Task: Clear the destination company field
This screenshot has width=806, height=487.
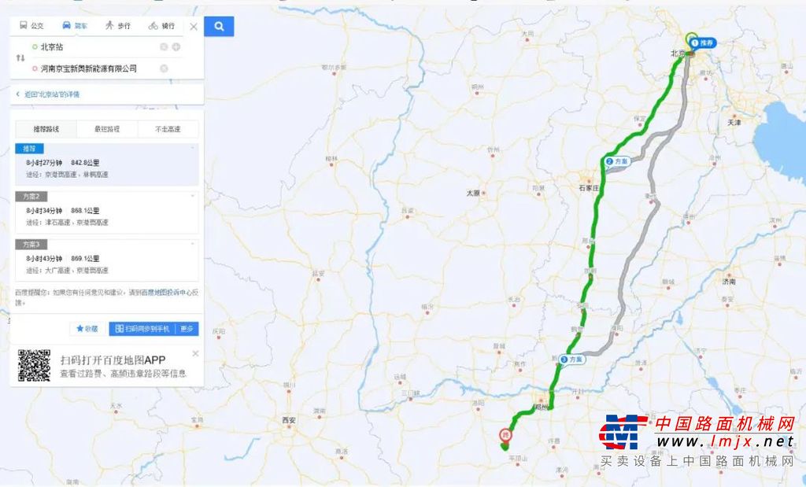Action: (x=164, y=68)
